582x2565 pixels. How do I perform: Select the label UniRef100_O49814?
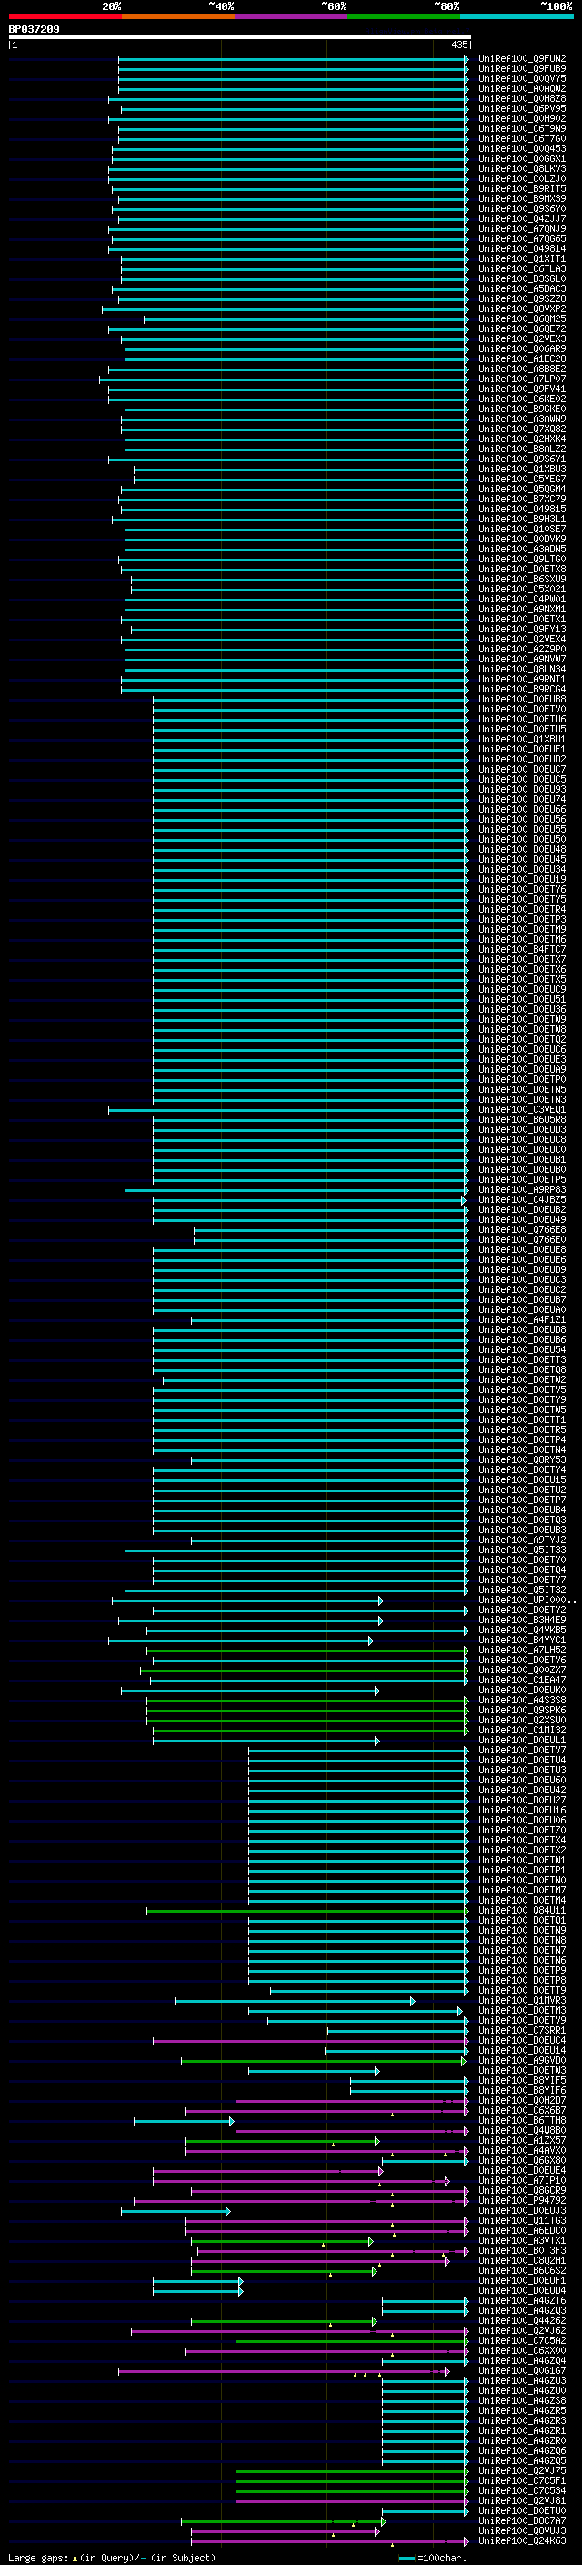click(522, 249)
